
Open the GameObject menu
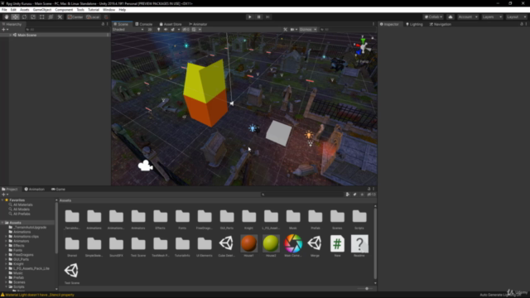[x=42, y=10]
